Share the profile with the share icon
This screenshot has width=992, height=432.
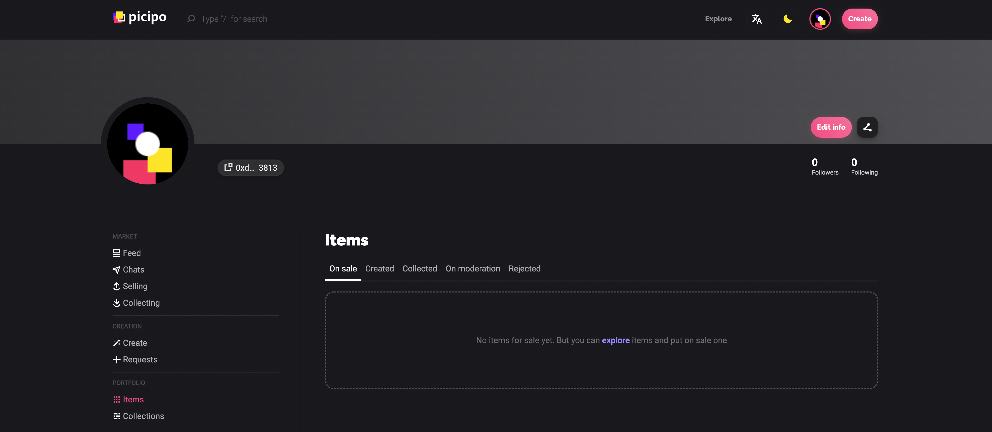[867, 127]
